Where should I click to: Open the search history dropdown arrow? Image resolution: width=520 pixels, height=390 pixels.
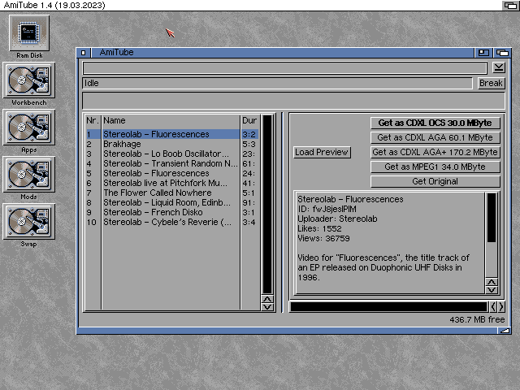(499, 67)
